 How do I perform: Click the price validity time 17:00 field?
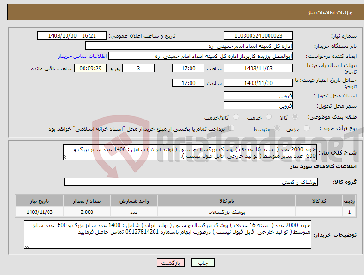click(x=188, y=83)
